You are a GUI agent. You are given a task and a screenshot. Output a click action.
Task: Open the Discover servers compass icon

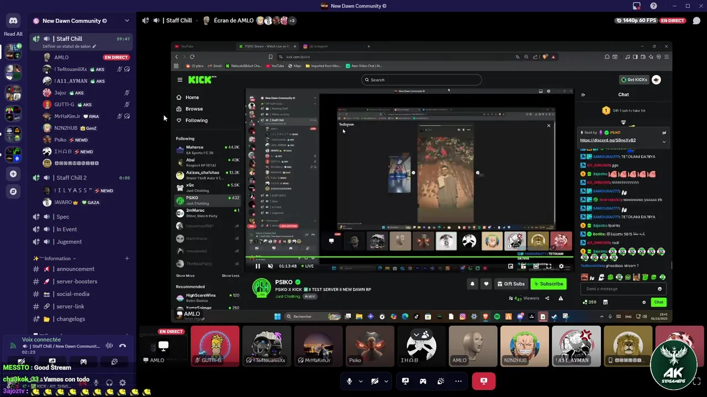13,191
